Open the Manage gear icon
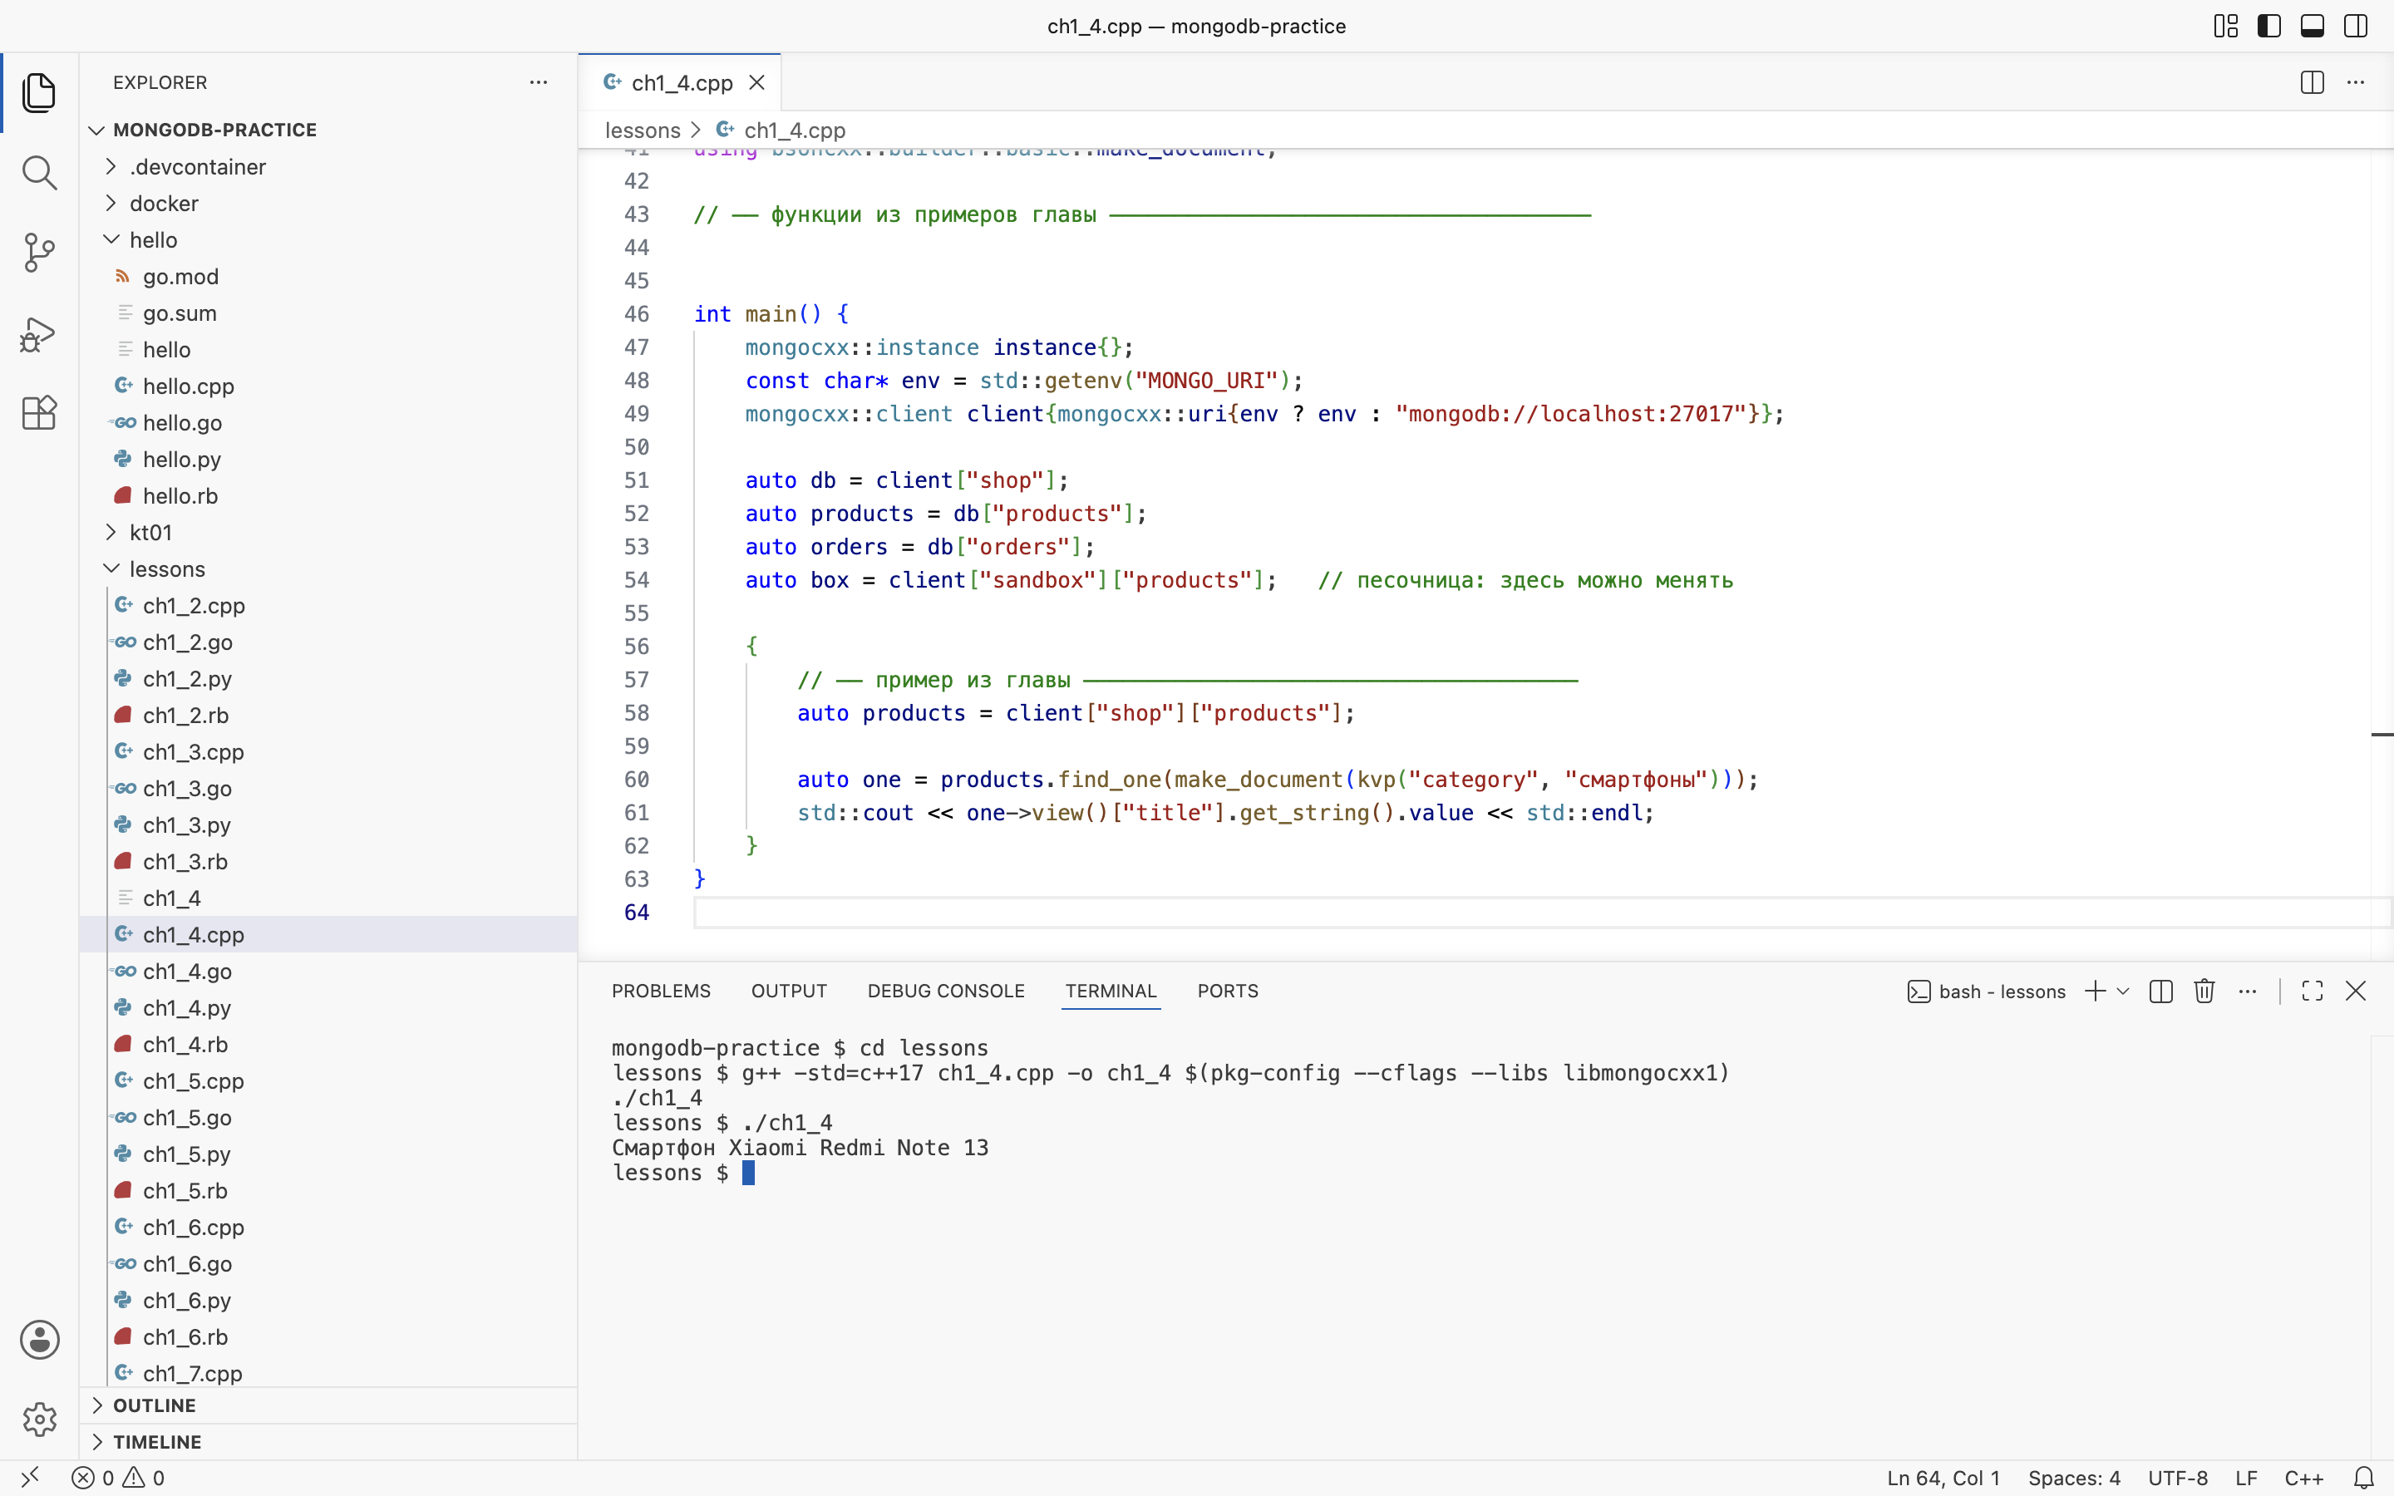Image resolution: width=2394 pixels, height=1496 pixels. (38, 1419)
